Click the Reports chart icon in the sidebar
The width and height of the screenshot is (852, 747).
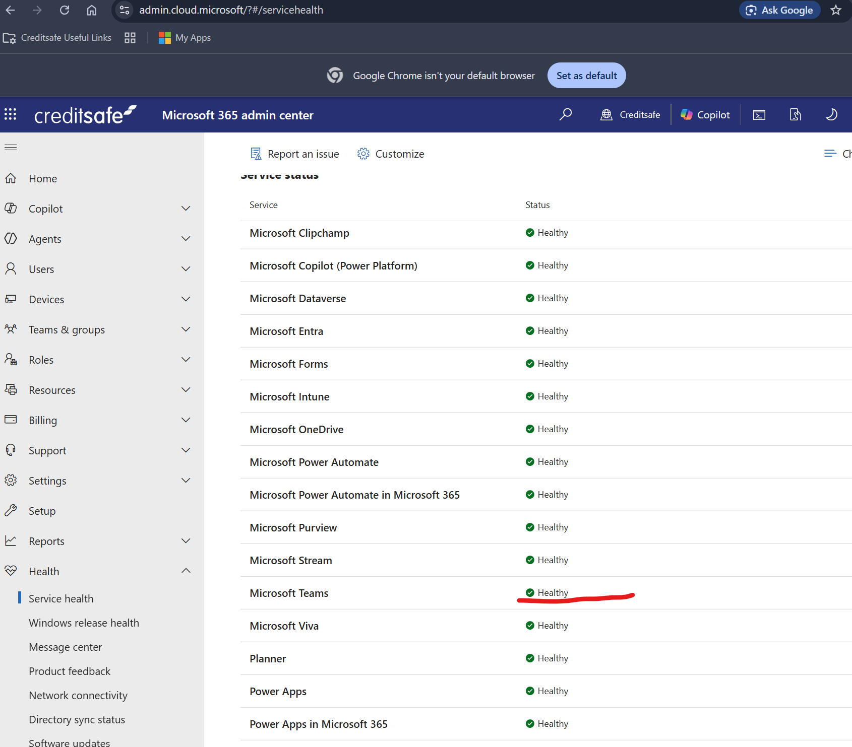click(x=11, y=541)
